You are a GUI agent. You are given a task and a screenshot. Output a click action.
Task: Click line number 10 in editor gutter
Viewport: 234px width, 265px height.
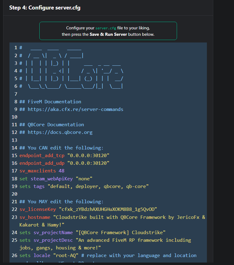(15, 117)
